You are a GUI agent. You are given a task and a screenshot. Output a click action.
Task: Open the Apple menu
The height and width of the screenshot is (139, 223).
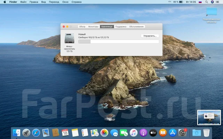(5, 2)
